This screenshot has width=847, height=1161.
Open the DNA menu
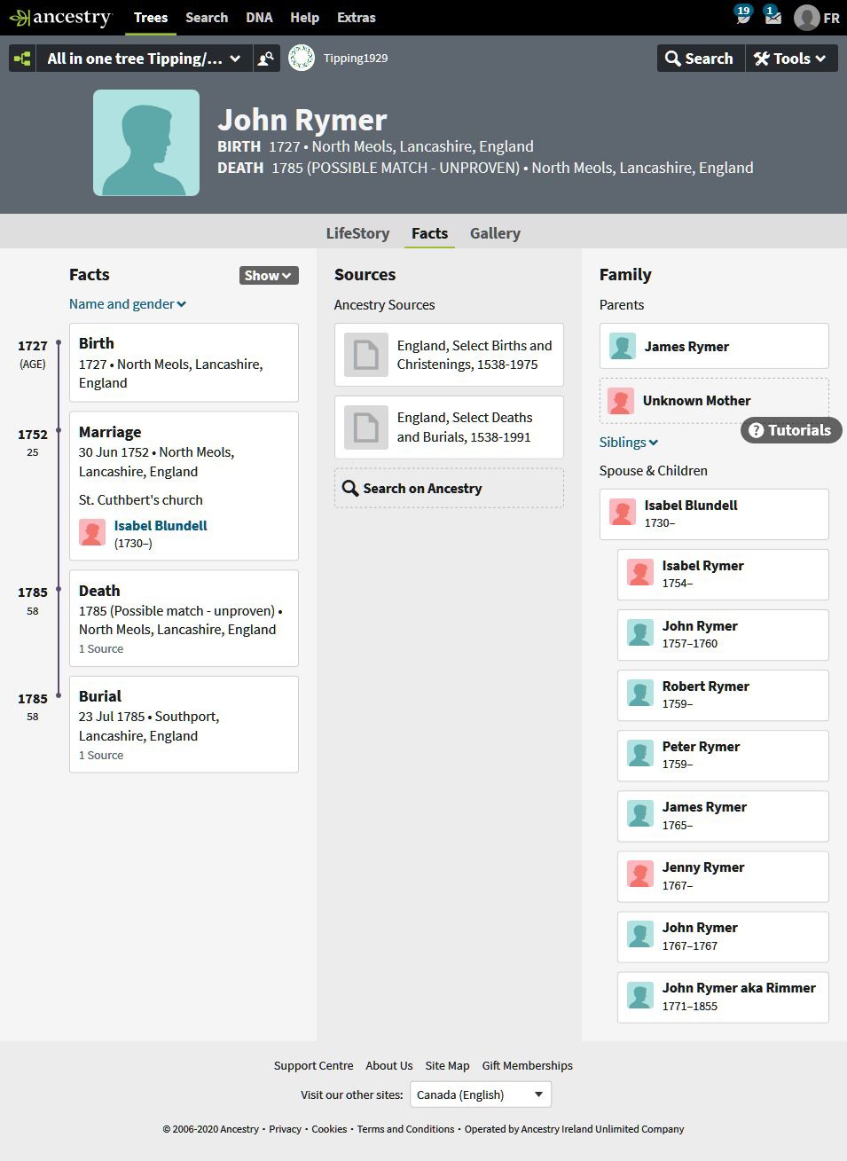(x=259, y=17)
